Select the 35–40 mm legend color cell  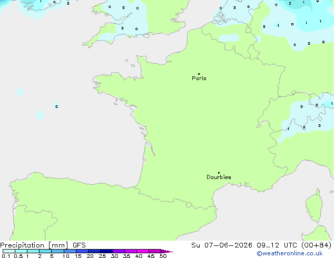coord(130,251)
